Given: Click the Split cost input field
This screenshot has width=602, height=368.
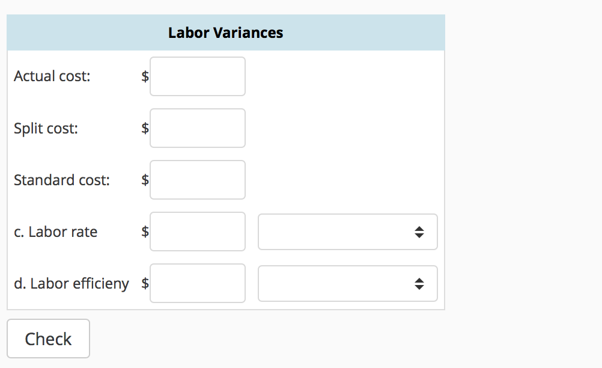Looking at the screenshot, I should [197, 127].
